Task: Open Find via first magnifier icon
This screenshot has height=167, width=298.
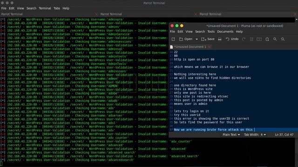Action: pos(275,39)
